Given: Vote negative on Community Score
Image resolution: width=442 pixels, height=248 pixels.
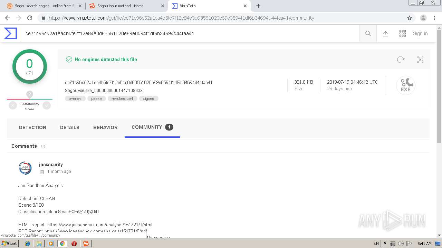Looking at the screenshot, I should [x=13, y=106].
